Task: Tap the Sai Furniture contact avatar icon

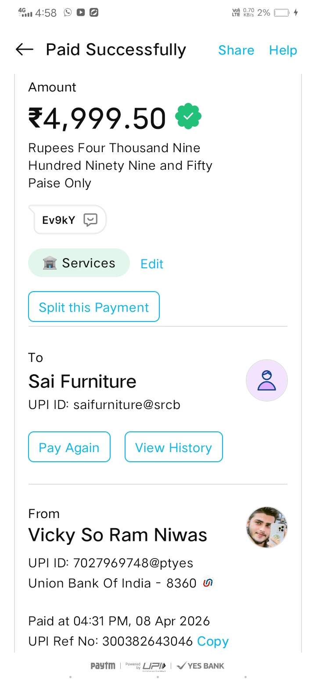Action: click(266, 380)
